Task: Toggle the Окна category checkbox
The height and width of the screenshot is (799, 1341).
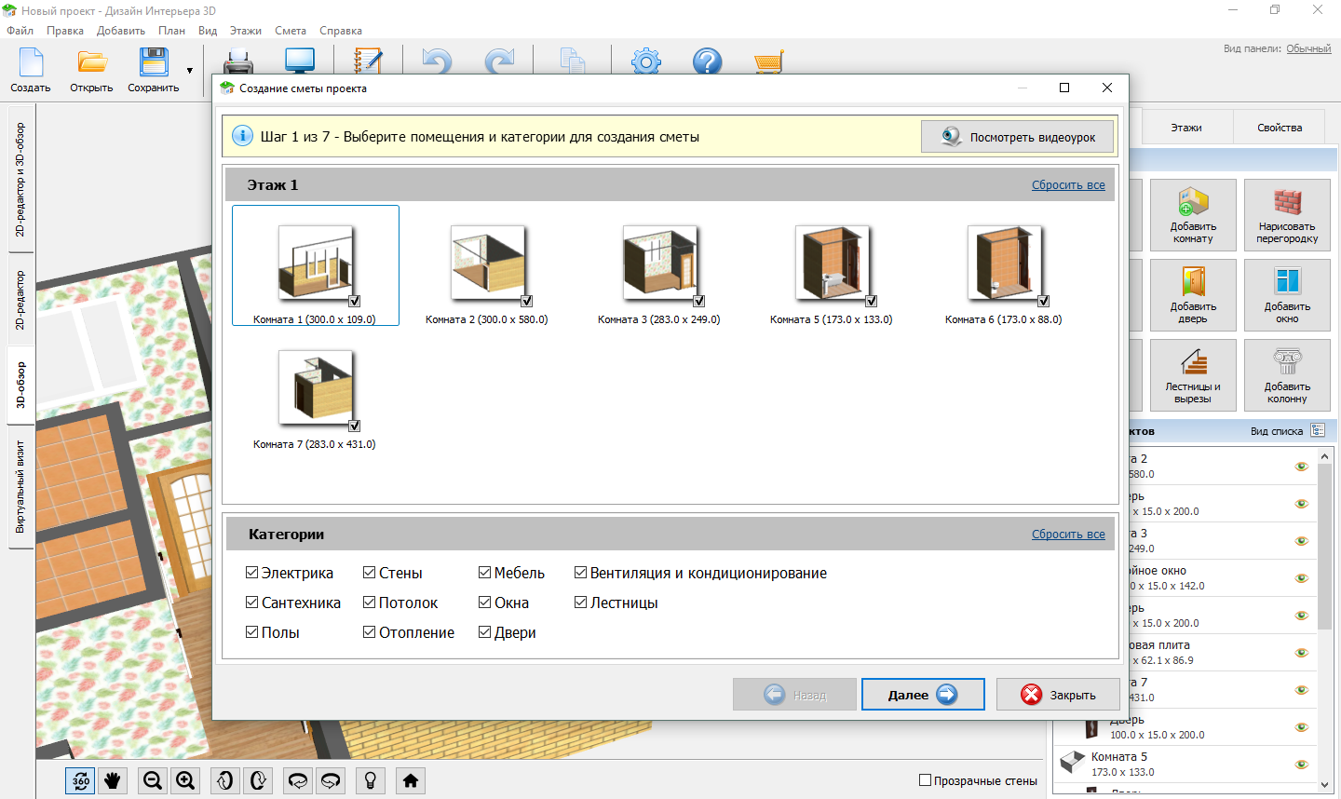Action: tap(484, 603)
